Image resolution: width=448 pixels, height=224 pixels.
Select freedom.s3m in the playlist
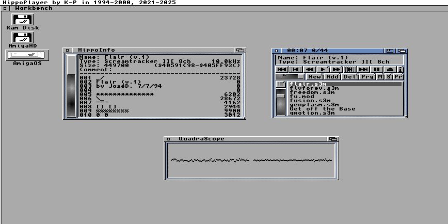[x=345, y=92]
